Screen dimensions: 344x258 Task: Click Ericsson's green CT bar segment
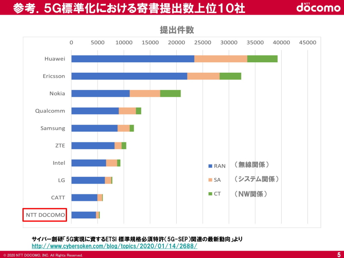[230, 76]
